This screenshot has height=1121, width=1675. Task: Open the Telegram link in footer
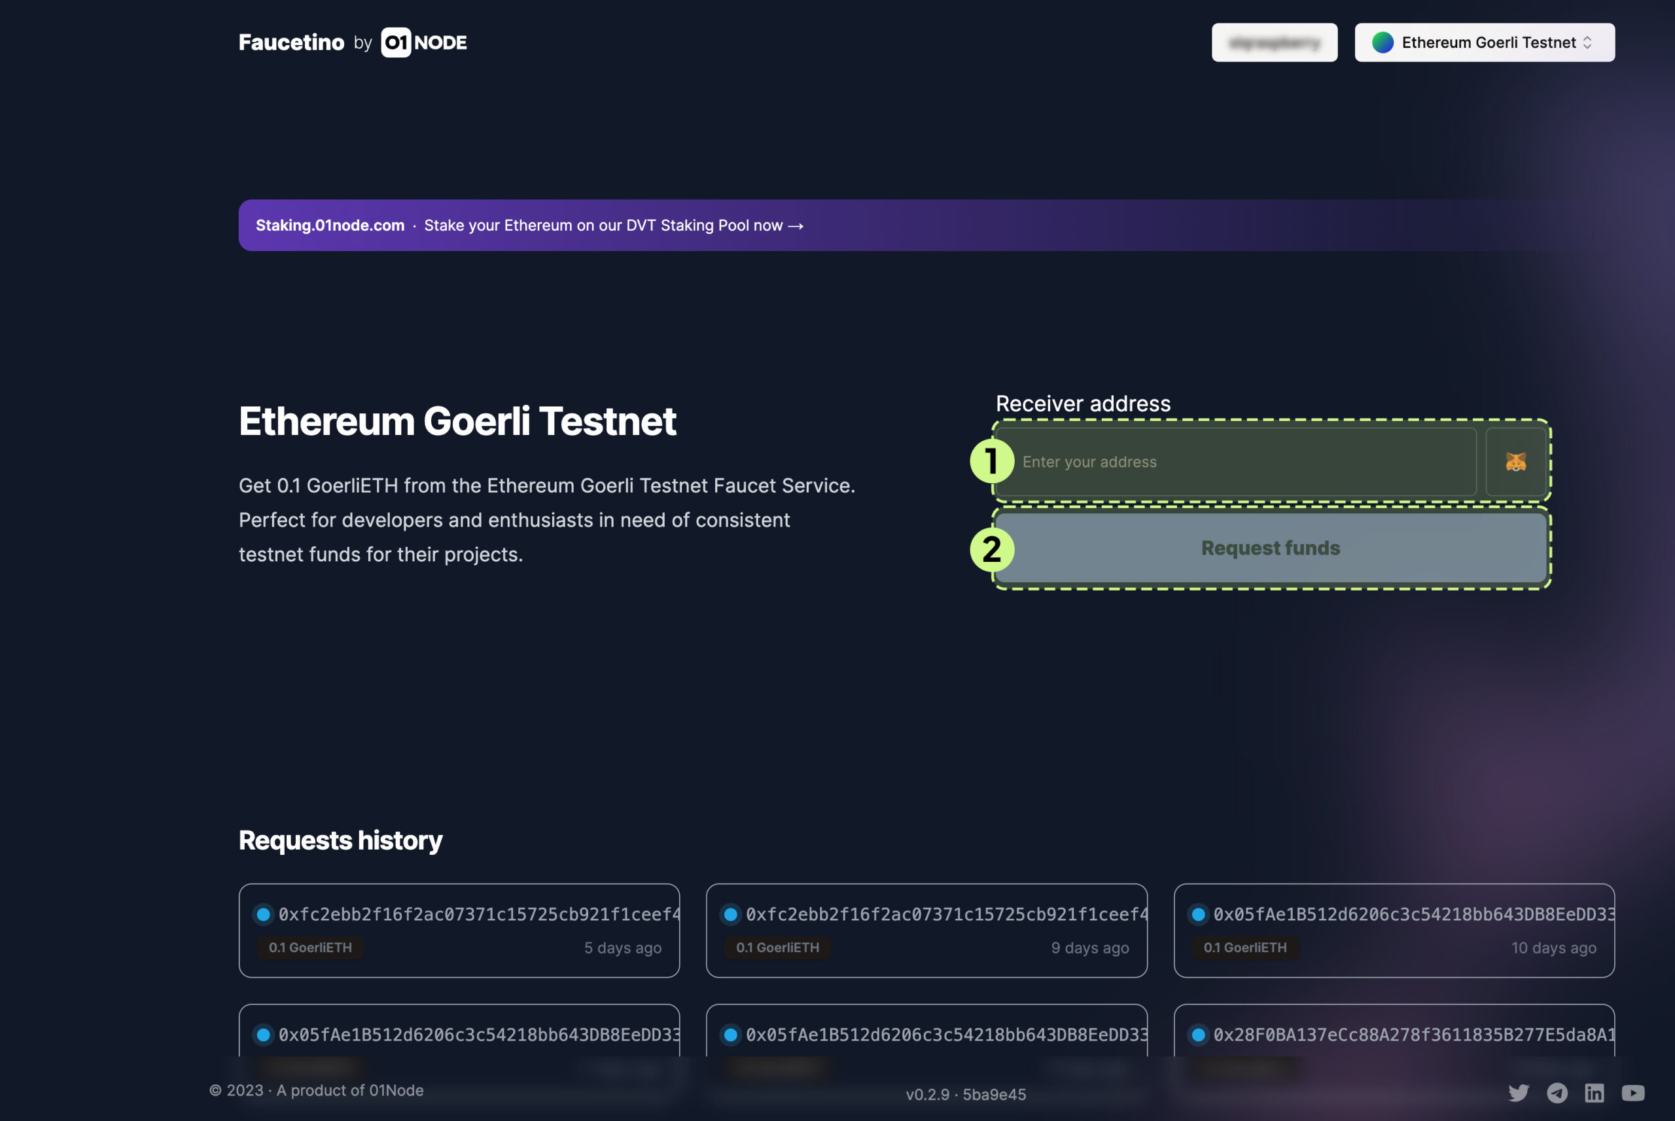pyautogui.click(x=1557, y=1092)
